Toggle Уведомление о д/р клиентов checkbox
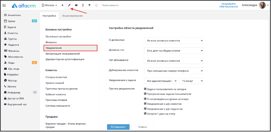Screen dimensions: 271x132 pyautogui.click(x=145, y=104)
